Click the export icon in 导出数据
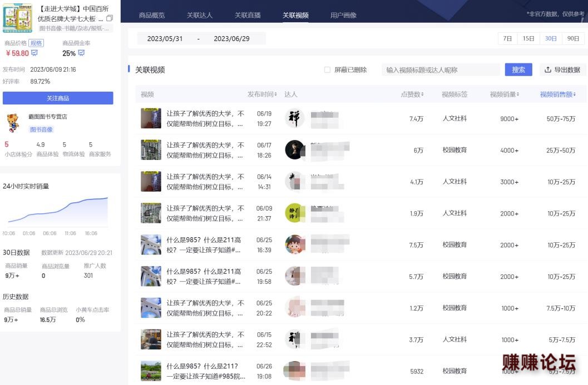The height and width of the screenshot is (385, 588). [x=547, y=69]
